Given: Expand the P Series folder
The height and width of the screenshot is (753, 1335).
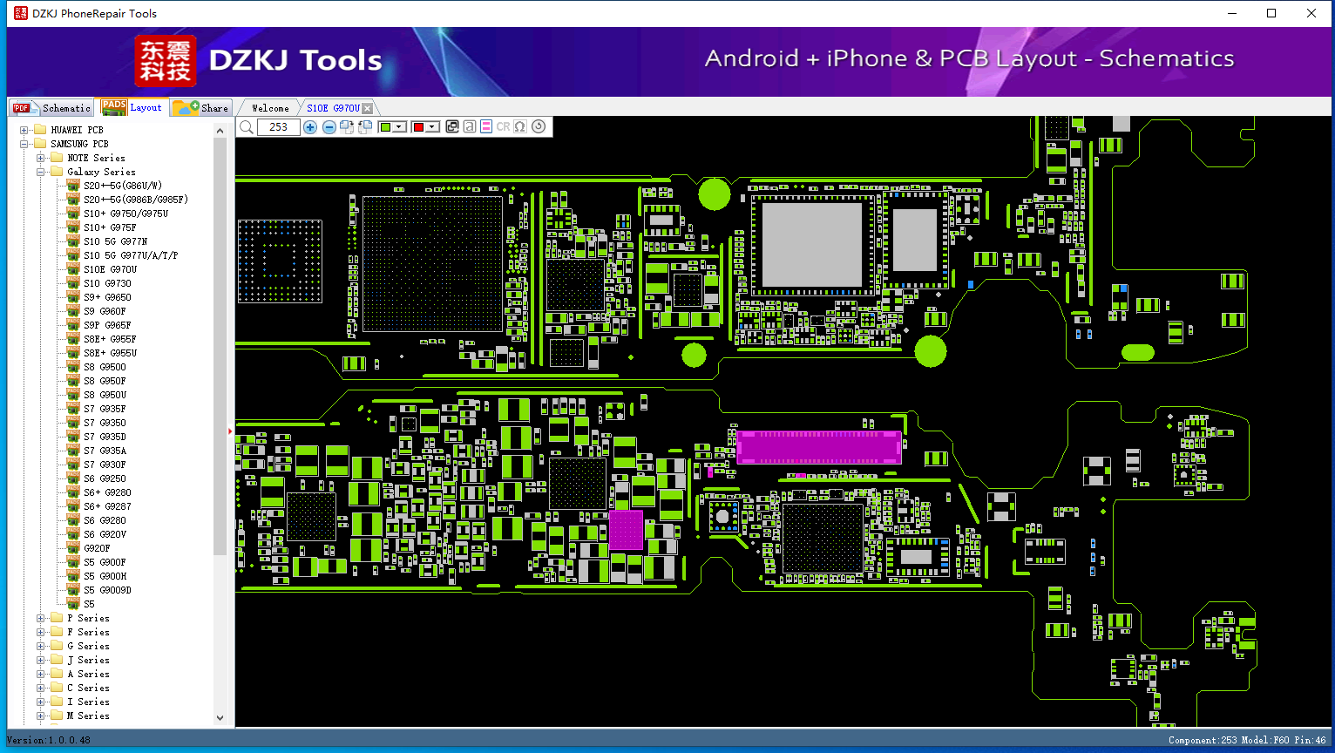Looking at the screenshot, I should pyautogui.click(x=41, y=618).
